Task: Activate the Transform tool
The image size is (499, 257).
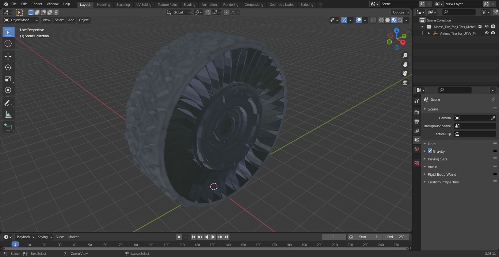Action: [8, 90]
